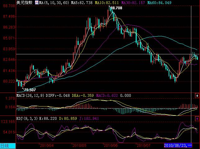
Task: Click the MA5:82.738 value
Action: (82, 3)
